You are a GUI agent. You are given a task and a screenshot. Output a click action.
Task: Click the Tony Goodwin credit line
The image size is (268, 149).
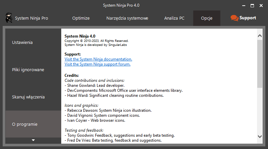tap(120, 135)
